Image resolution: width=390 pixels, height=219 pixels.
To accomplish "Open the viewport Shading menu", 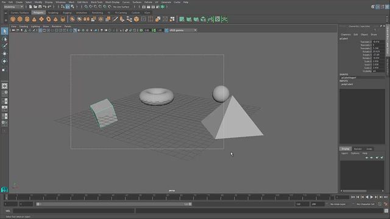I will (x=24, y=26).
